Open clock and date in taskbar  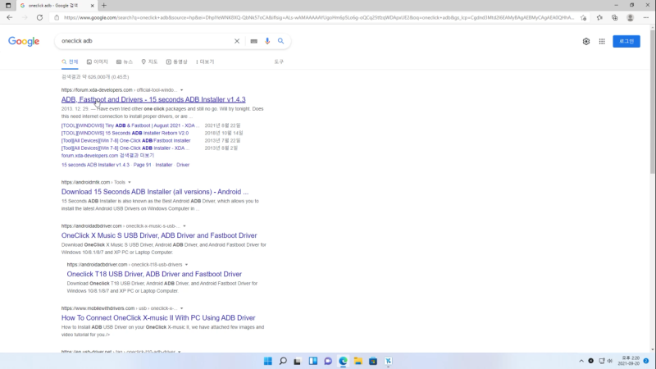tap(629, 361)
